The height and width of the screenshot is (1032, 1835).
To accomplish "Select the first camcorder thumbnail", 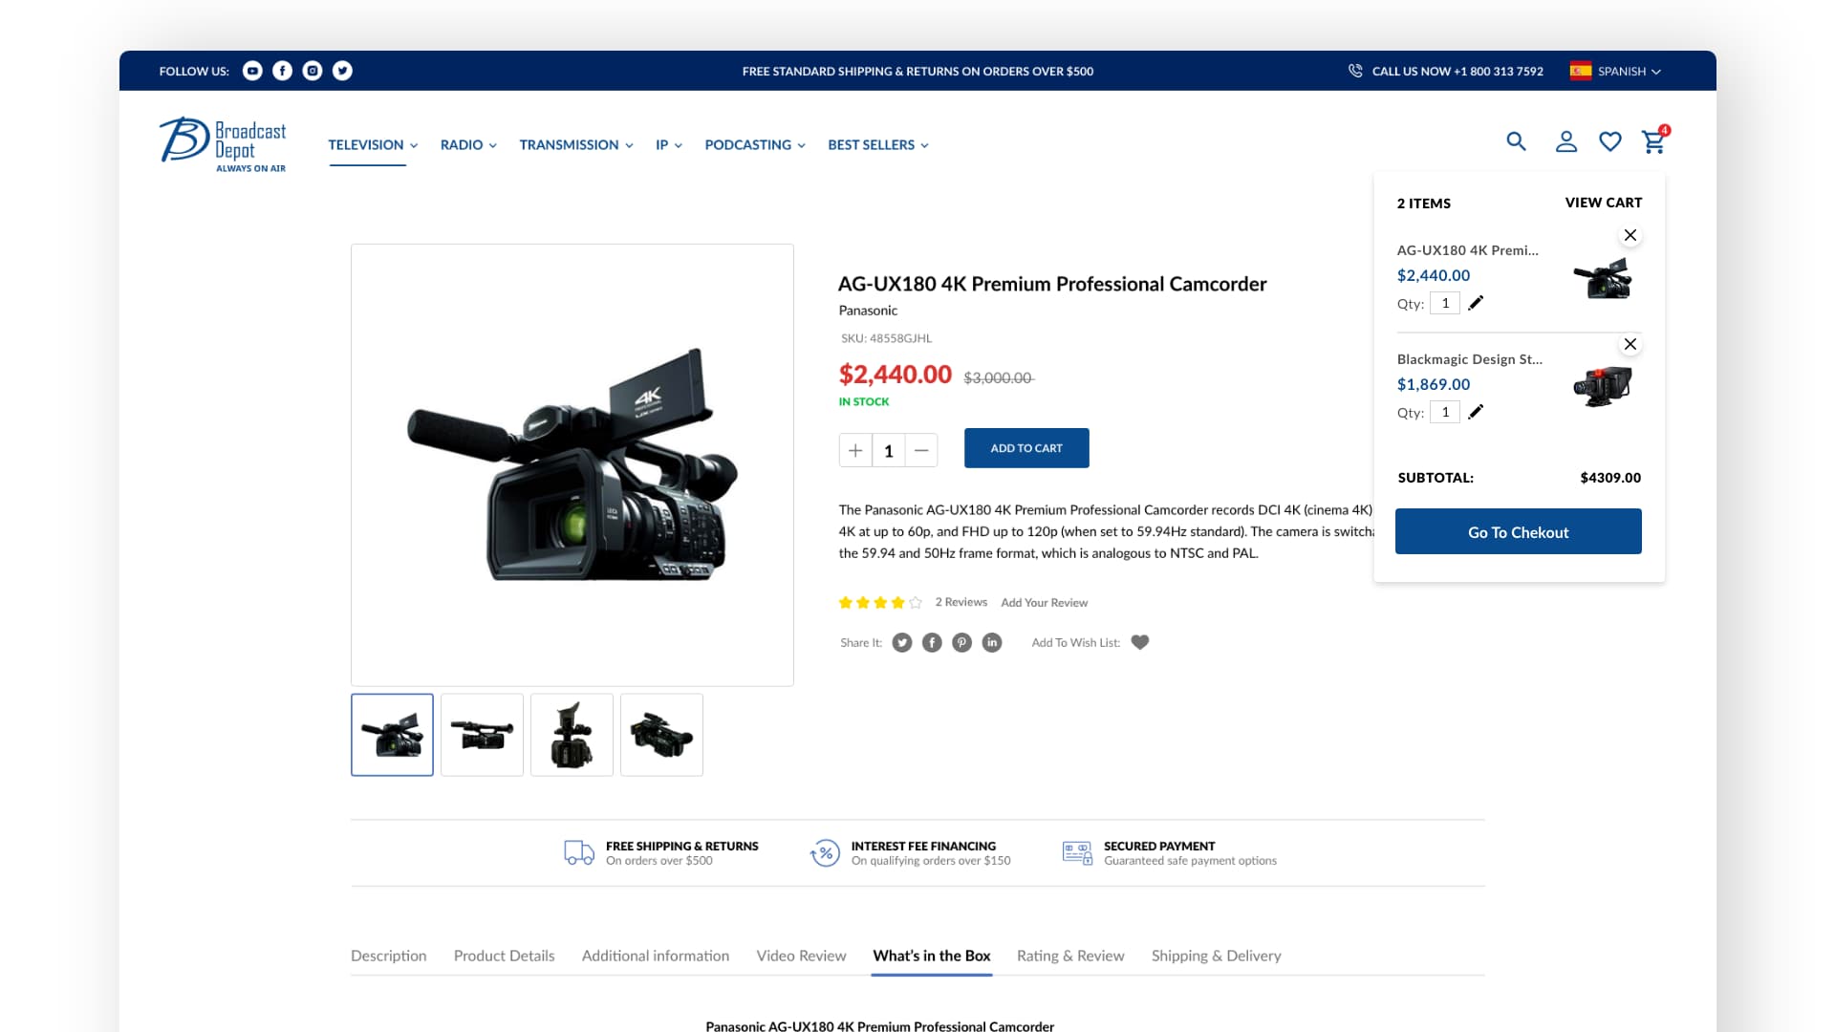I will (x=392, y=735).
